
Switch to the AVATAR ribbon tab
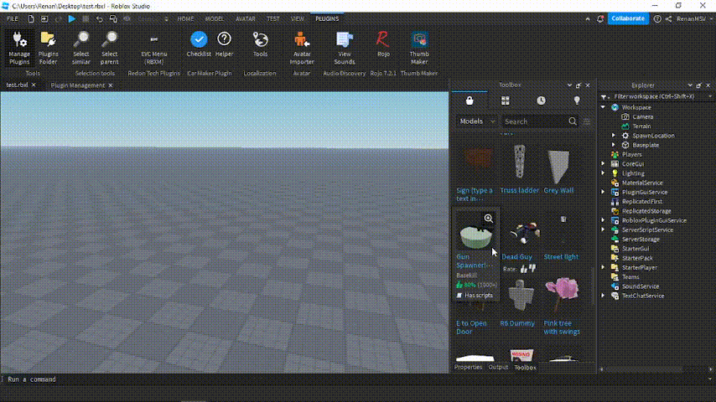pyautogui.click(x=245, y=18)
